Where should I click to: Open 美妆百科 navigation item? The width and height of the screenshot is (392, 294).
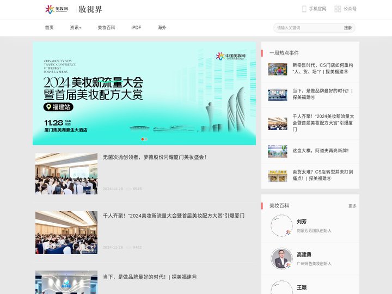pyautogui.click(x=106, y=28)
